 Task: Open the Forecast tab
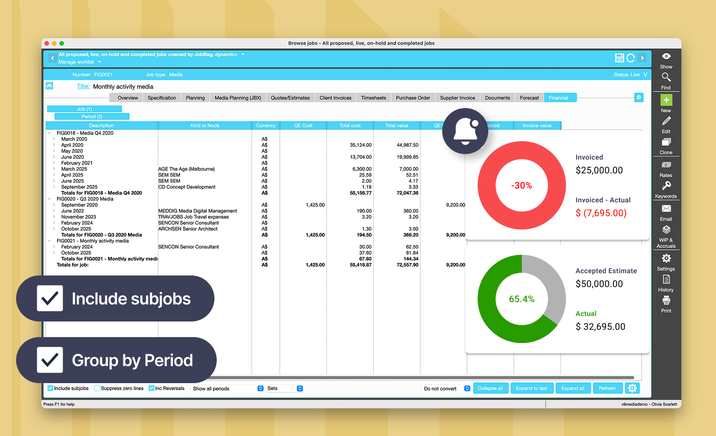coord(529,98)
